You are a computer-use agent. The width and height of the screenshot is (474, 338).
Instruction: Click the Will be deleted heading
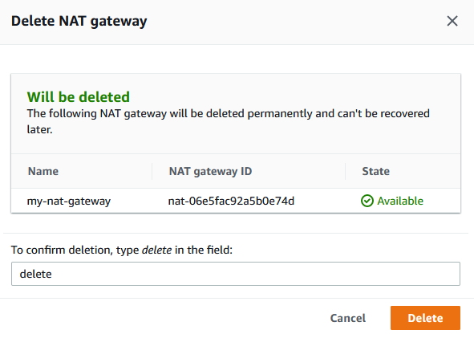click(79, 97)
